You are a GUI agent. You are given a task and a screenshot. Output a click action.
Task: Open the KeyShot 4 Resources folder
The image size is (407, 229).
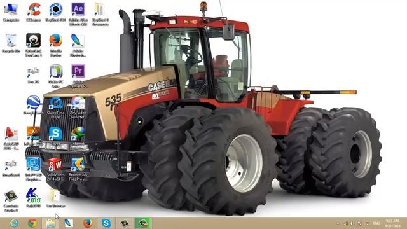pos(100,14)
